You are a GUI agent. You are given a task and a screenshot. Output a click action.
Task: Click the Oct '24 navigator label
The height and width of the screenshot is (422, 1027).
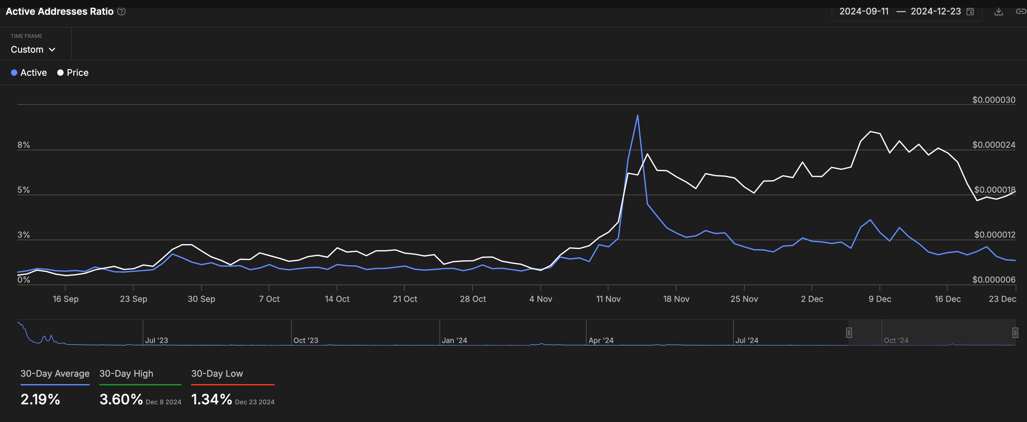[896, 340]
